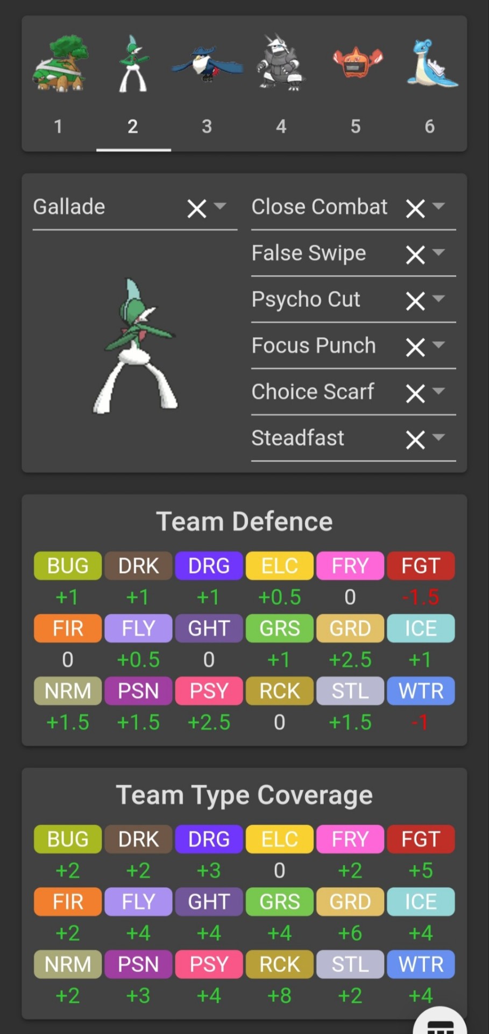
Task: Click the FIR badge in Team Defence
Action: (68, 628)
